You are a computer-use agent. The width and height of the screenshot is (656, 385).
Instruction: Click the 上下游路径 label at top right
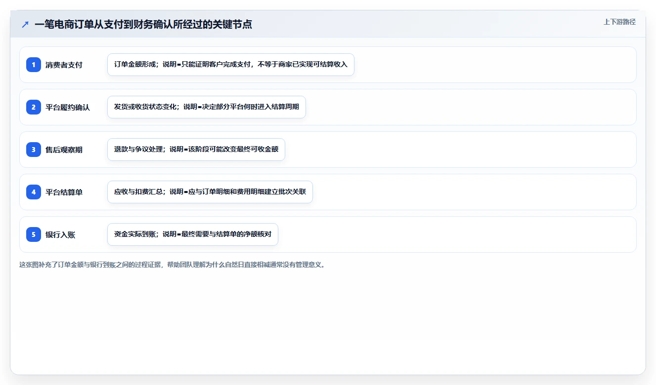pos(619,22)
